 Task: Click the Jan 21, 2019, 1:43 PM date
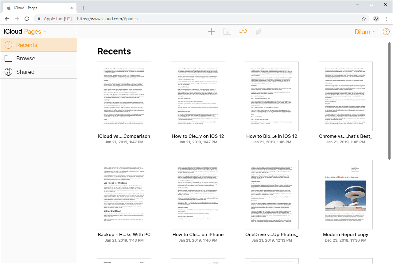tap(124, 240)
